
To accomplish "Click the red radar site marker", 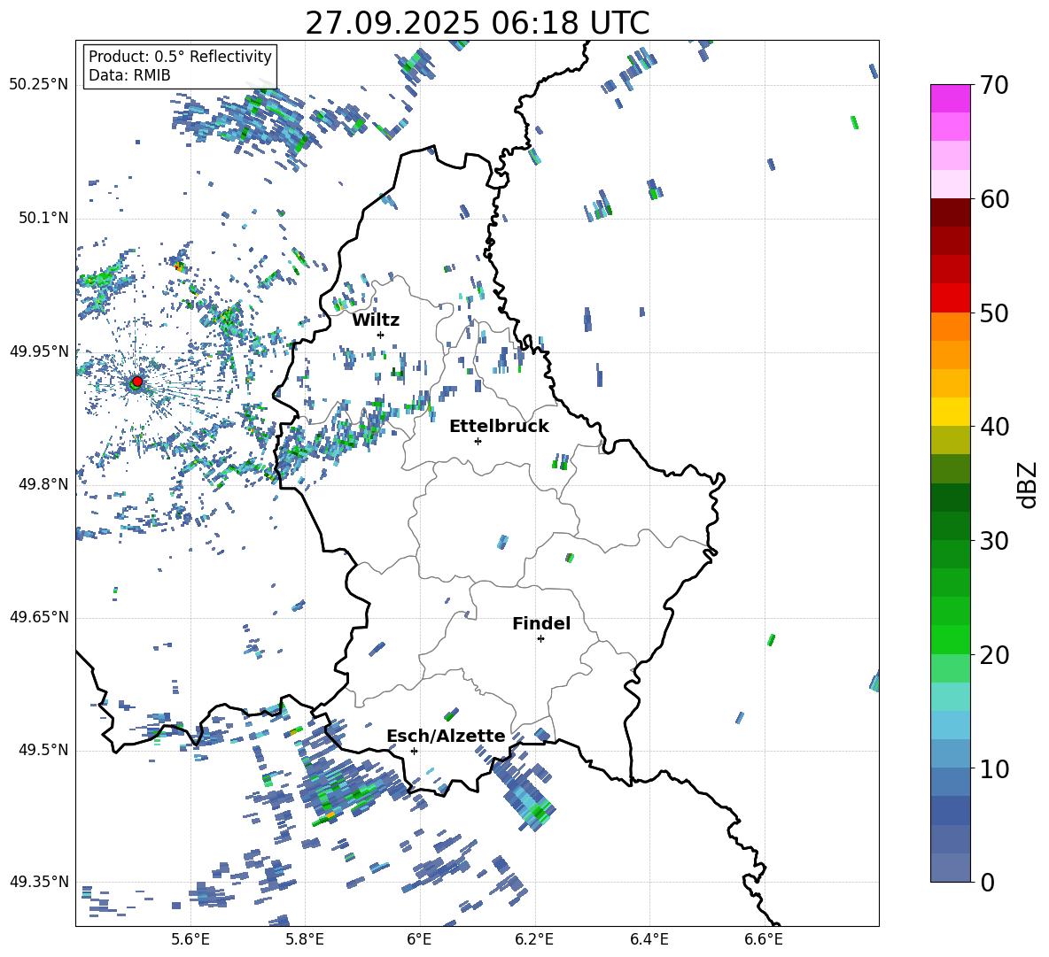I will (x=136, y=382).
